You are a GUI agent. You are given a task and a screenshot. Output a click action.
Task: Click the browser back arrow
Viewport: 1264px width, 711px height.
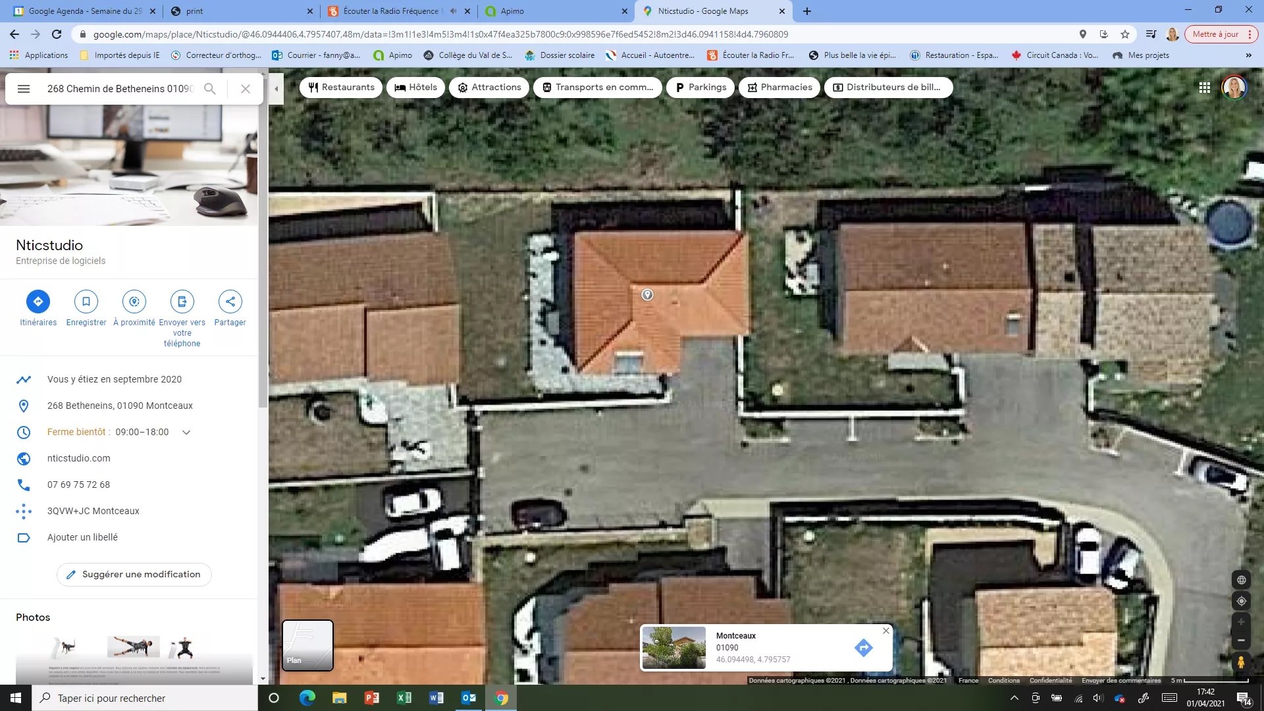click(x=14, y=34)
